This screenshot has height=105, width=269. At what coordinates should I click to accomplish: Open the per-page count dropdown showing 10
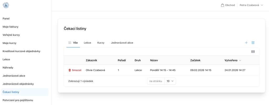[170, 81]
